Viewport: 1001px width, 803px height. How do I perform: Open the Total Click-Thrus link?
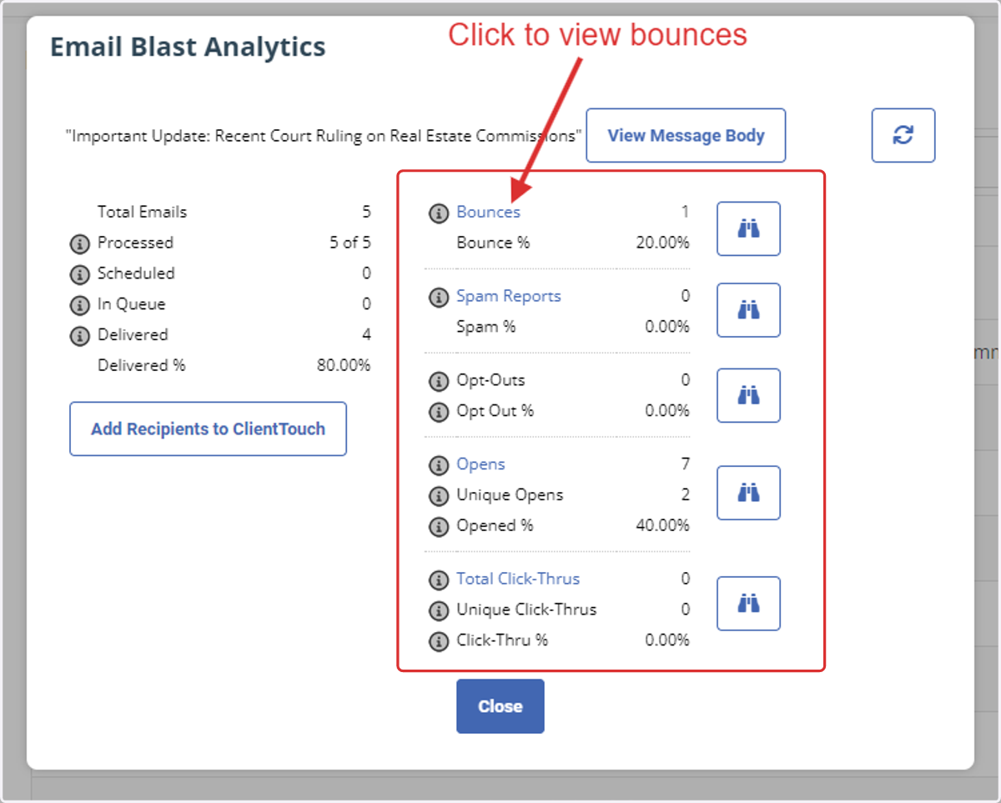pyautogui.click(x=518, y=578)
